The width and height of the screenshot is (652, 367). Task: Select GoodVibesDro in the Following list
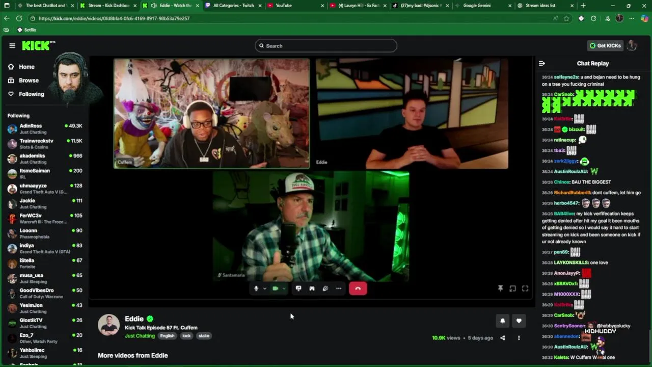(x=45, y=293)
